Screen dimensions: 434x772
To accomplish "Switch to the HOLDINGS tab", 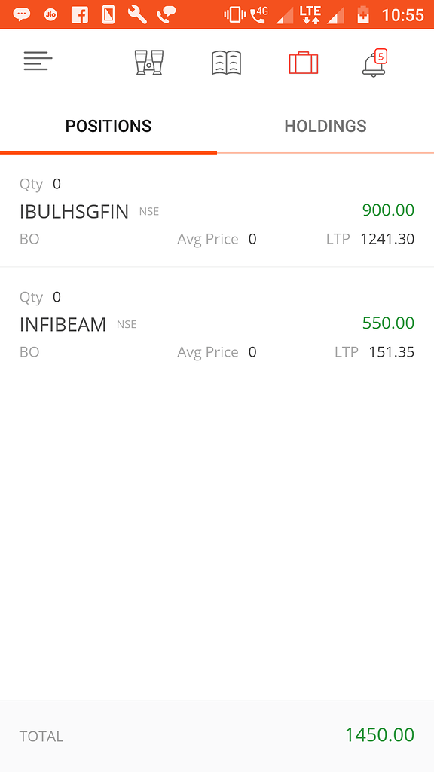I will tap(325, 126).
